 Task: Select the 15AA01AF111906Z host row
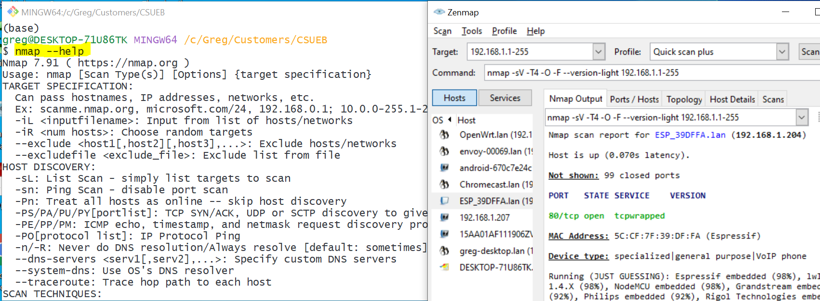(x=483, y=234)
